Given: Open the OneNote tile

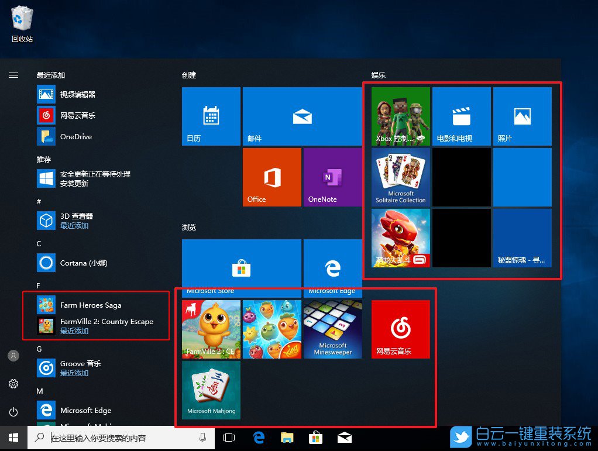Looking at the screenshot, I should (332, 177).
